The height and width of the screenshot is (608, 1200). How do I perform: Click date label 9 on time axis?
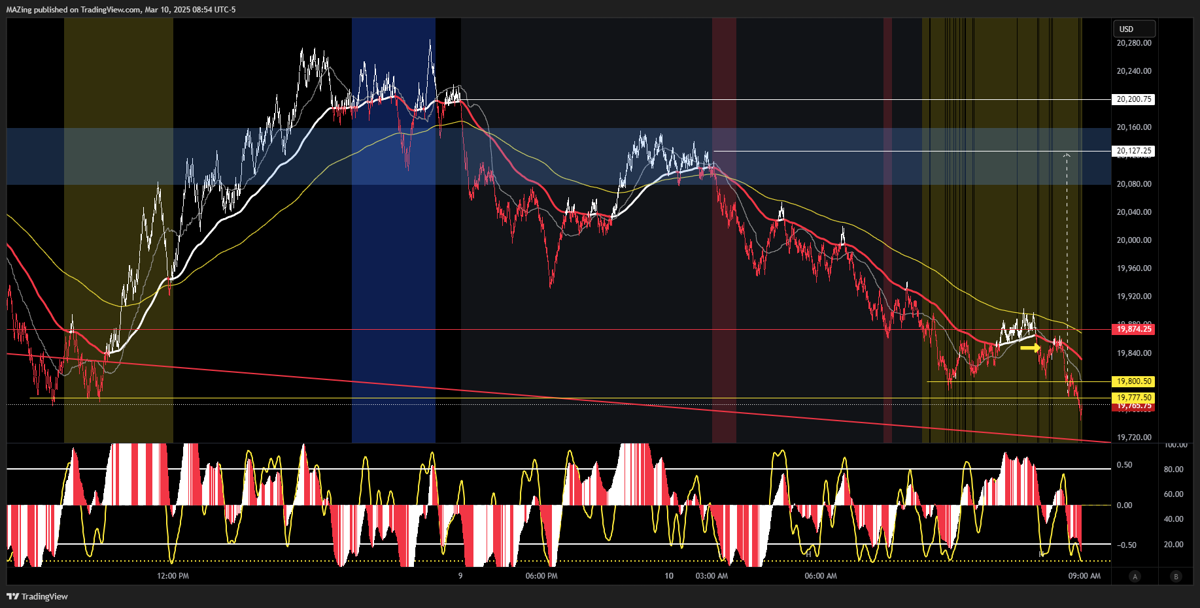click(x=460, y=576)
